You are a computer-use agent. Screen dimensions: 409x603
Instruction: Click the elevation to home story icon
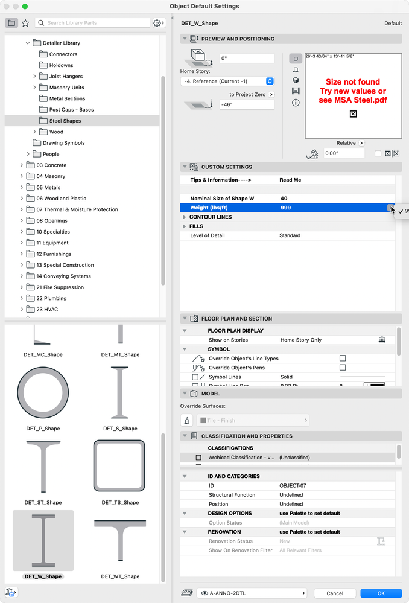point(199,58)
